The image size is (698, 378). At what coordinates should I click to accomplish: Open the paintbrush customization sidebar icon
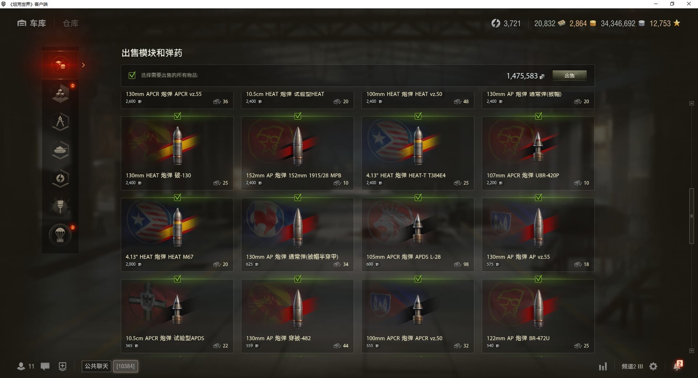[60, 207]
